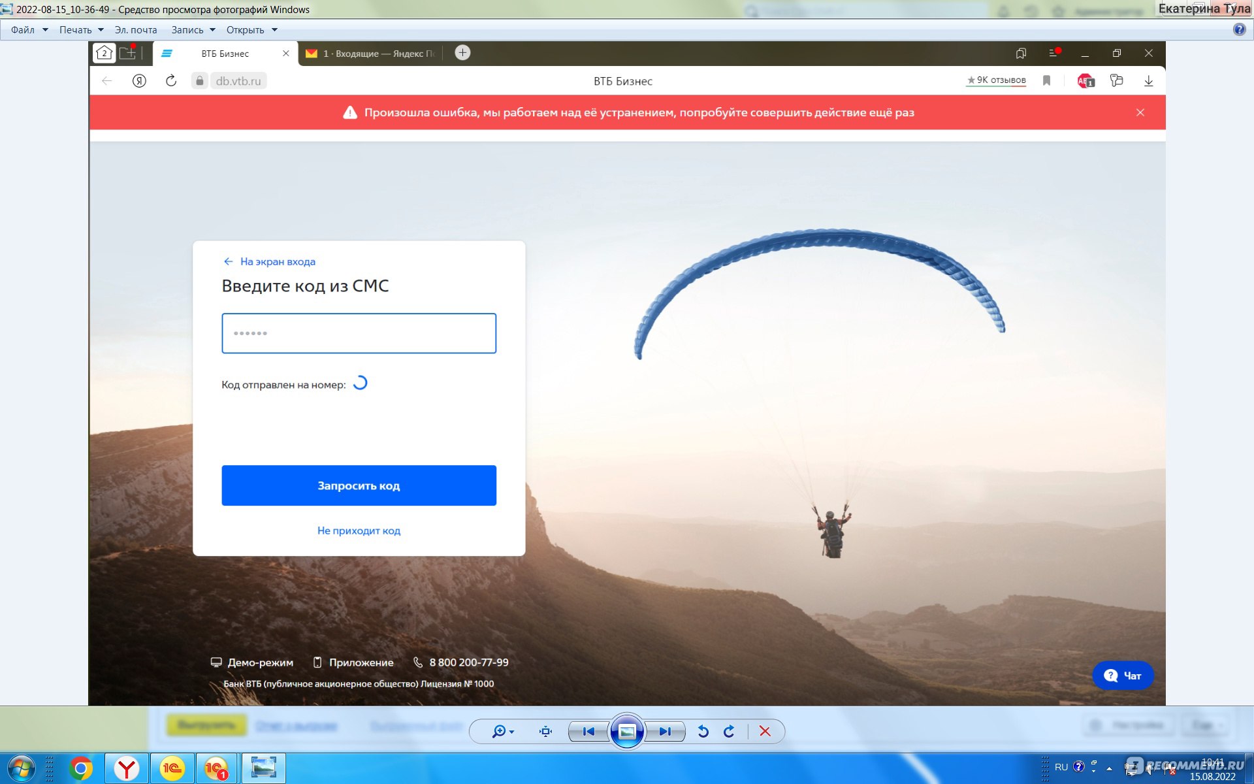Click the db.vtb.ru address field
Viewport: 1254px width, 784px height.
(x=238, y=81)
